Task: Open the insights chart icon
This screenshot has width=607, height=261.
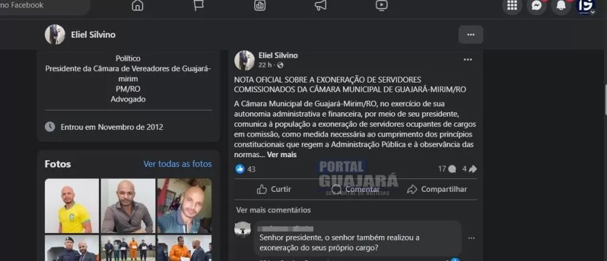Action: pyautogui.click(x=260, y=5)
